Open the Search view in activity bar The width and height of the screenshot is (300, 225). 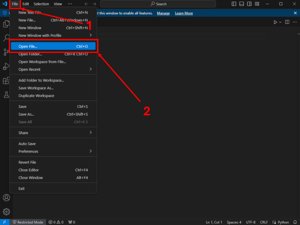6,38
